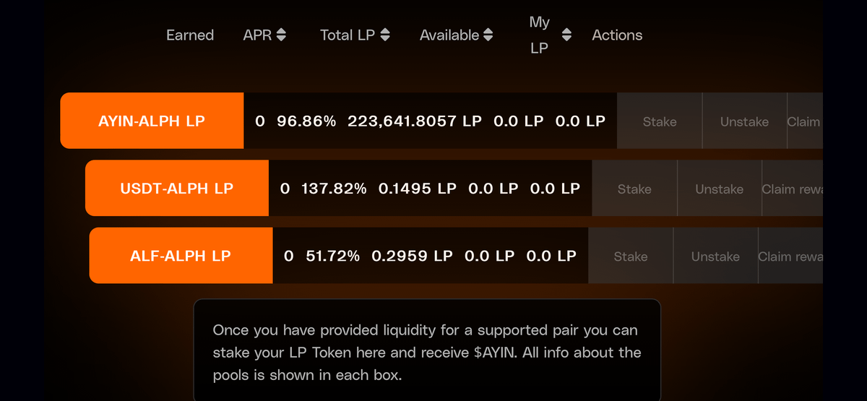
Task: Stake in the USDT-ALPH LP pool
Action: tap(634, 189)
